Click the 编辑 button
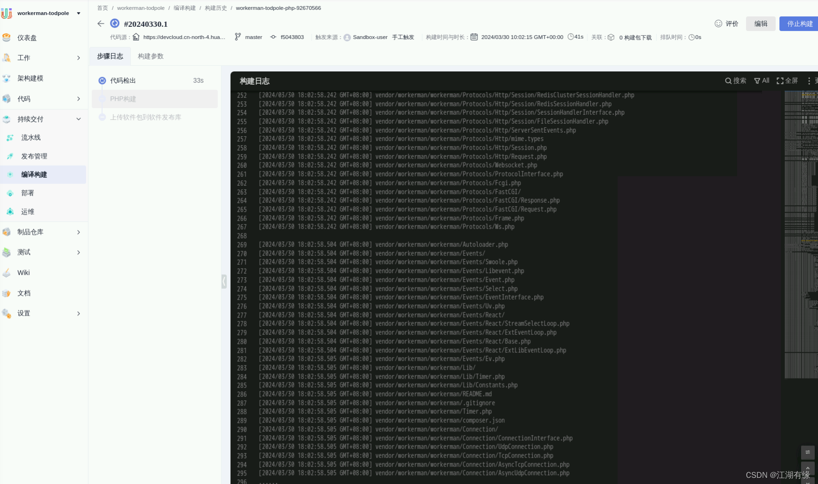The height and width of the screenshot is (484, 818). pos(761,24)
